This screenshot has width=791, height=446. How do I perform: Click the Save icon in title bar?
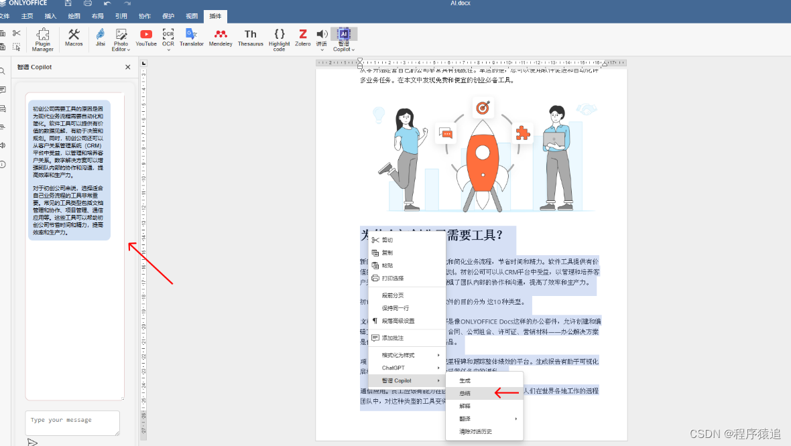(x=68, y=3)
